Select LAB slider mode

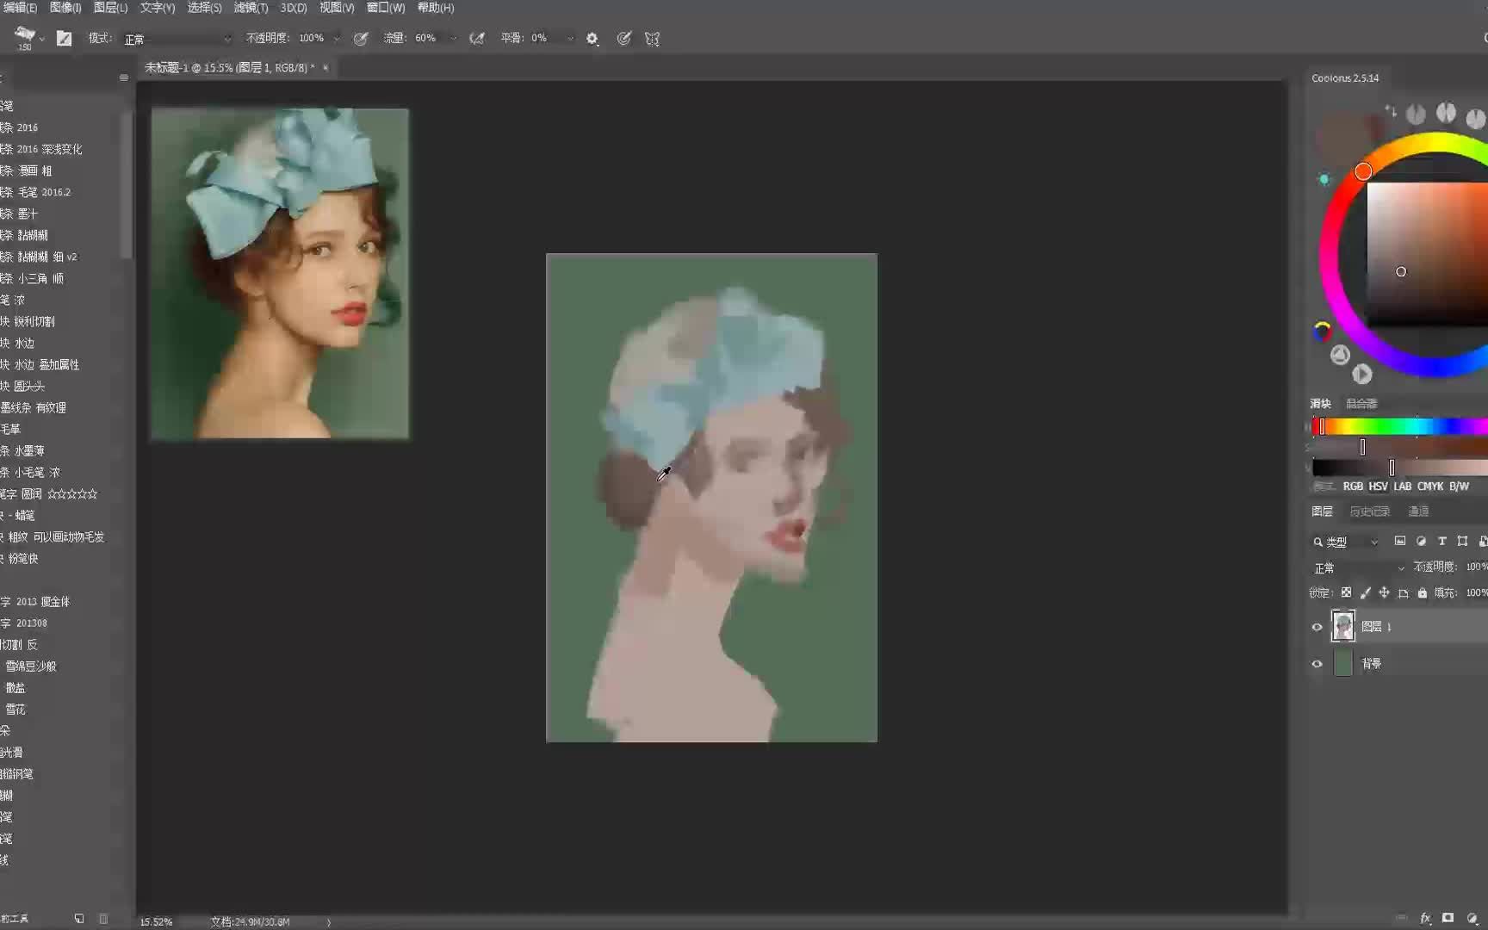[1402, 487]
